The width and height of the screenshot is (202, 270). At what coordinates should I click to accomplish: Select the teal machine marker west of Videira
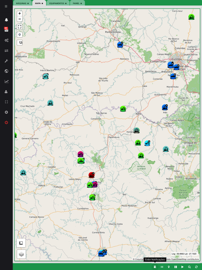click(23, 172)
